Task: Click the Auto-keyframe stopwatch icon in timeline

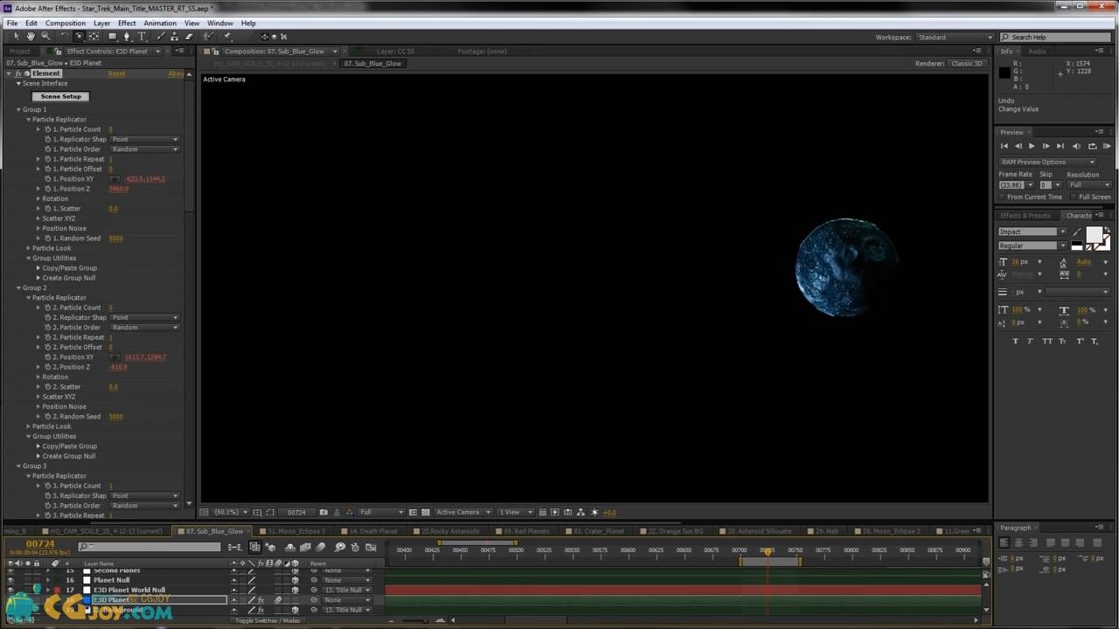Action: click(356, 547)
